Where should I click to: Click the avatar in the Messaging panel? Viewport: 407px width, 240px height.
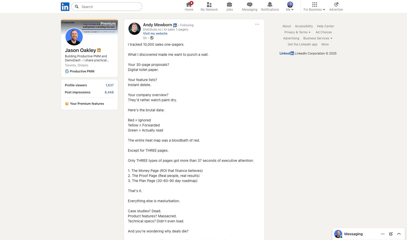[338, 234]
